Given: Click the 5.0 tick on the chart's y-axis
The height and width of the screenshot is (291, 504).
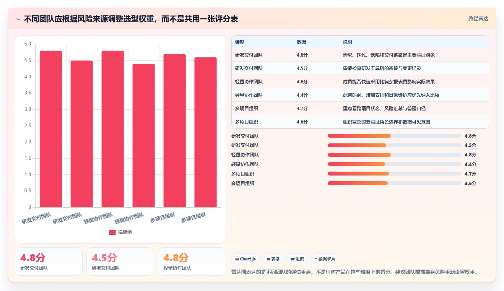Looking at the screenshot, I should point(28,44).
